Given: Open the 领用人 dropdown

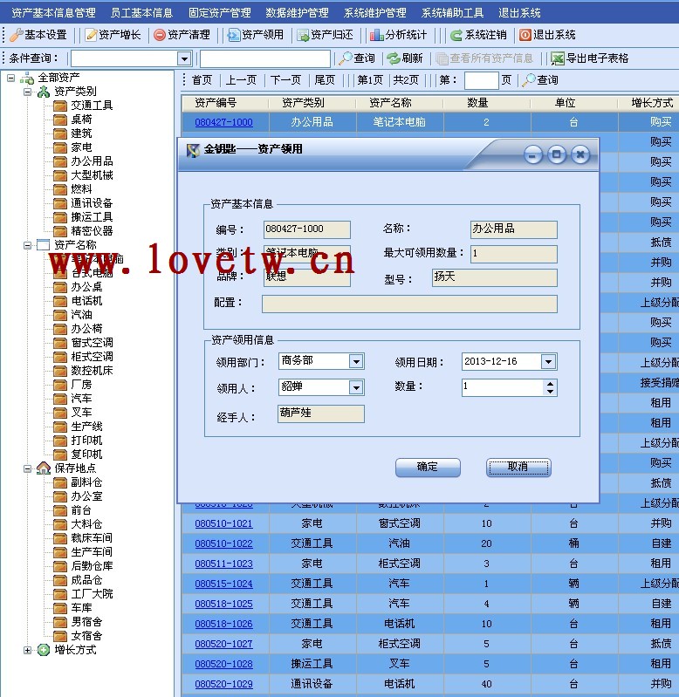Looking at the screenshot, I should (356, 387).
